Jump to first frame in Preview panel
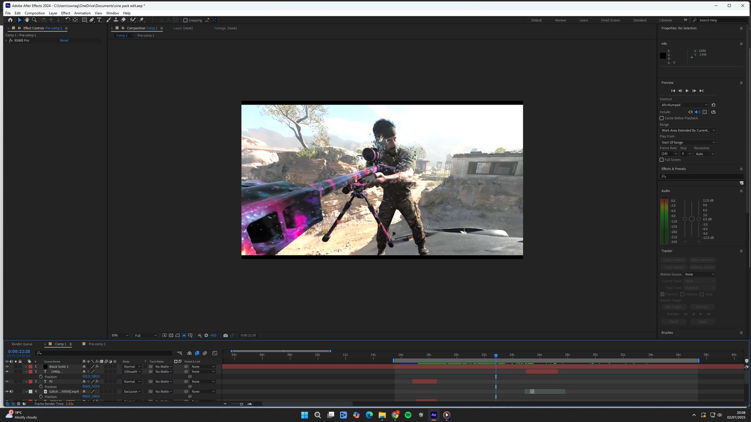 [x=673, y=91]
